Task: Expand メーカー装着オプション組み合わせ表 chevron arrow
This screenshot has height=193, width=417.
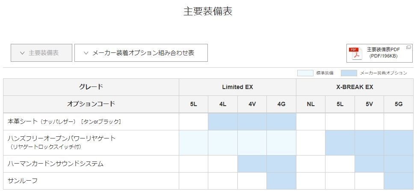Action: click(86, 53)
